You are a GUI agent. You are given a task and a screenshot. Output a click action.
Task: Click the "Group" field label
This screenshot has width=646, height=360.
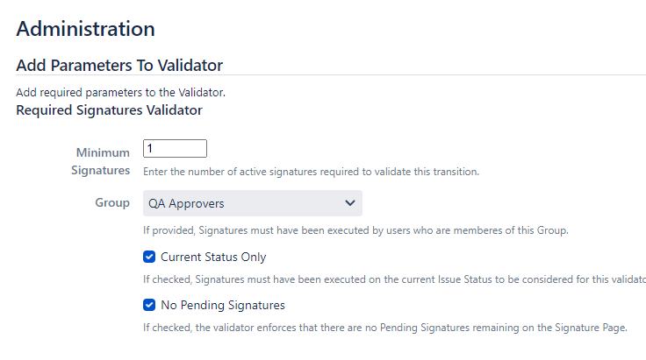pyautogui.click(x=112, y=203)
